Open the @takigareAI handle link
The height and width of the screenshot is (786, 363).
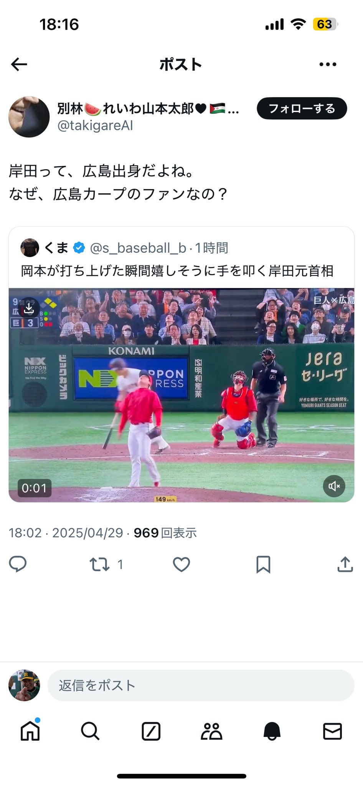coord(95,125)
